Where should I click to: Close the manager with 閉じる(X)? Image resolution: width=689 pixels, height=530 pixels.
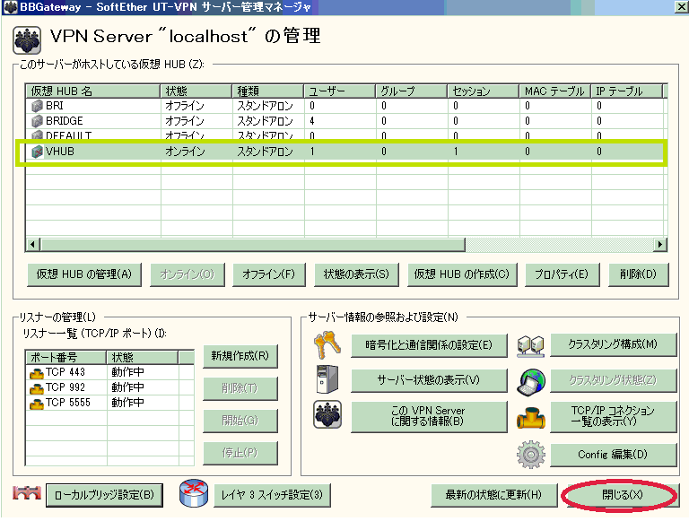coord(622,495)
